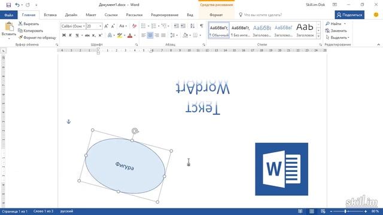Open the line spacing dropdown
This screenshot has width=383, height=215.
[x=174, y=35]
